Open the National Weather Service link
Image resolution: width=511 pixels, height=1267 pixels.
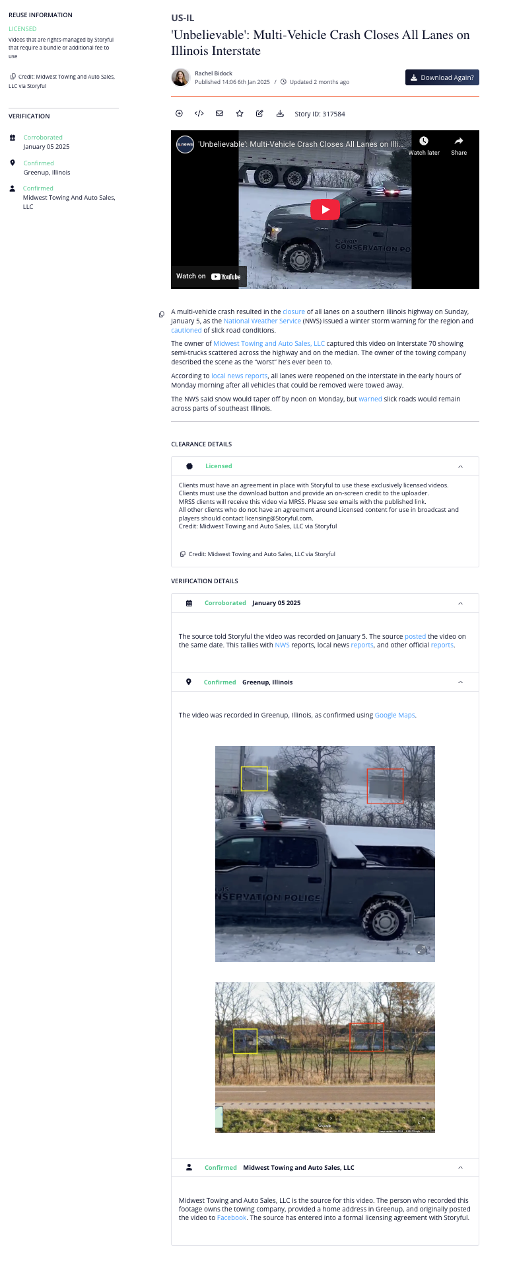[x=262, y=321]
